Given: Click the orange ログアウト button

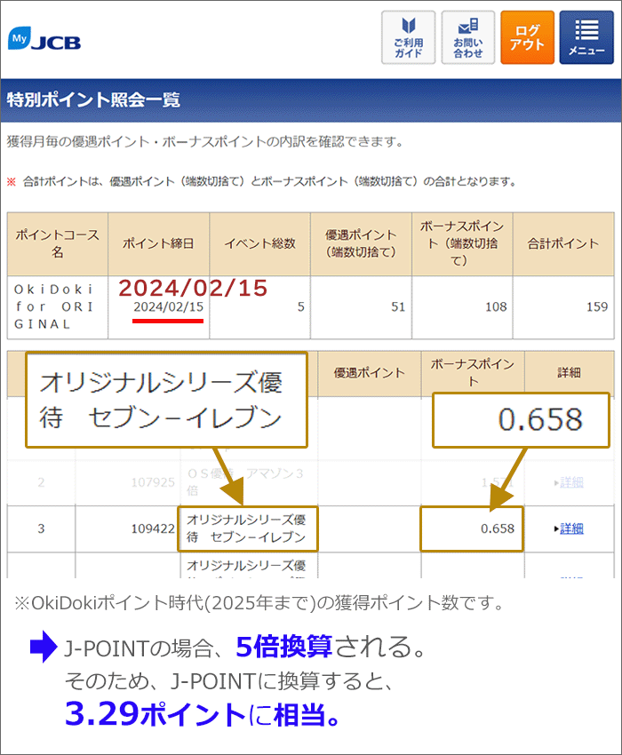Looking at the screenshot, I should tap(528, 37).
